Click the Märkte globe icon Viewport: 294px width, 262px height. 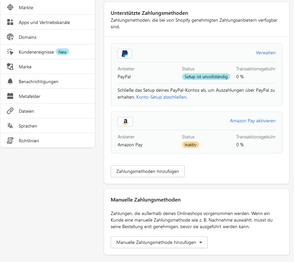pyautogui.click(x=10, y=8)
